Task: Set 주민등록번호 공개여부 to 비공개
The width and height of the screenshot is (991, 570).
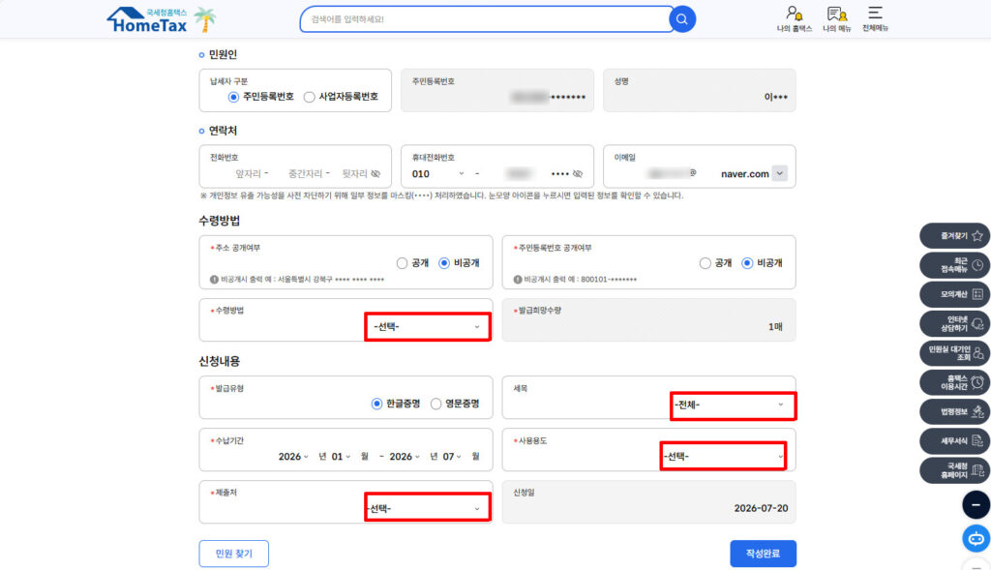Action: tap(748, 263)
